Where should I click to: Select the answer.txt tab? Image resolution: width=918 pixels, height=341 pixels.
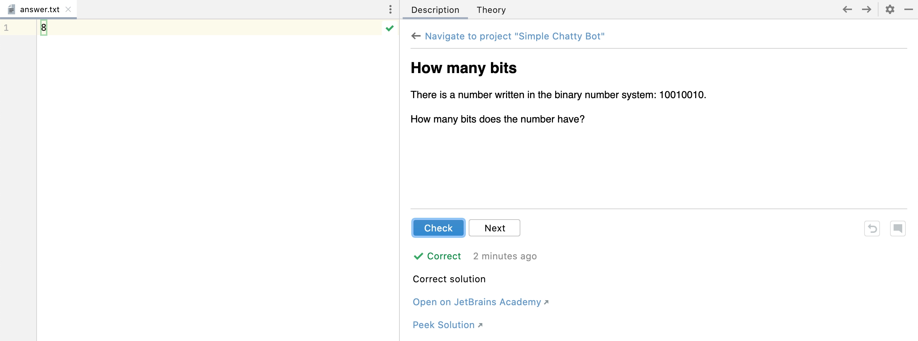click(39, 9)
